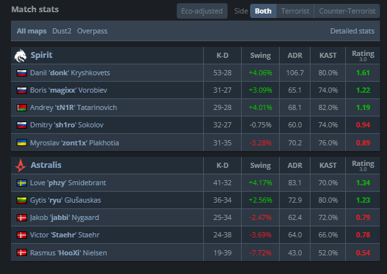Select the Terrorist side option
The image size is (387, 274).
(x=295, y=11)
